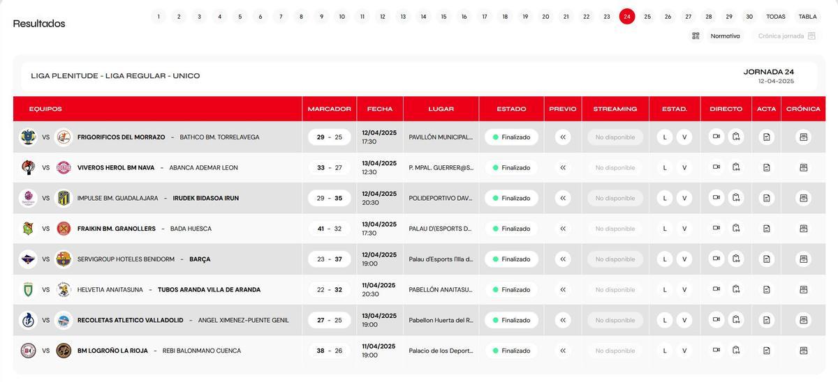This screenshot has width=838, height=382.
Task: Click the 38 - 26 score
Action: coord(330,351)
